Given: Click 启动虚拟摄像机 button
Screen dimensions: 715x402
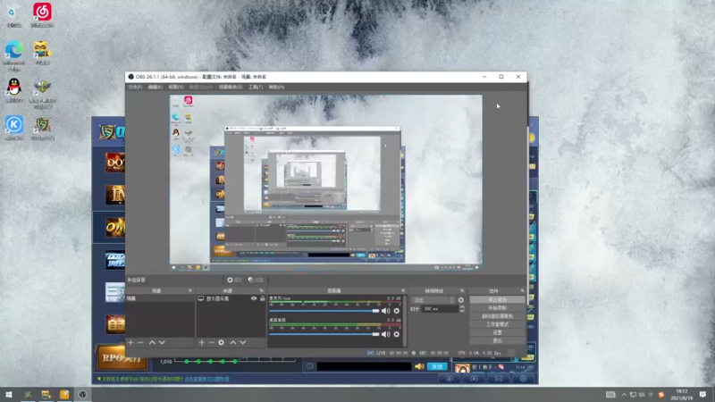Looking at the screenshot, I should [x=497, y=316].
